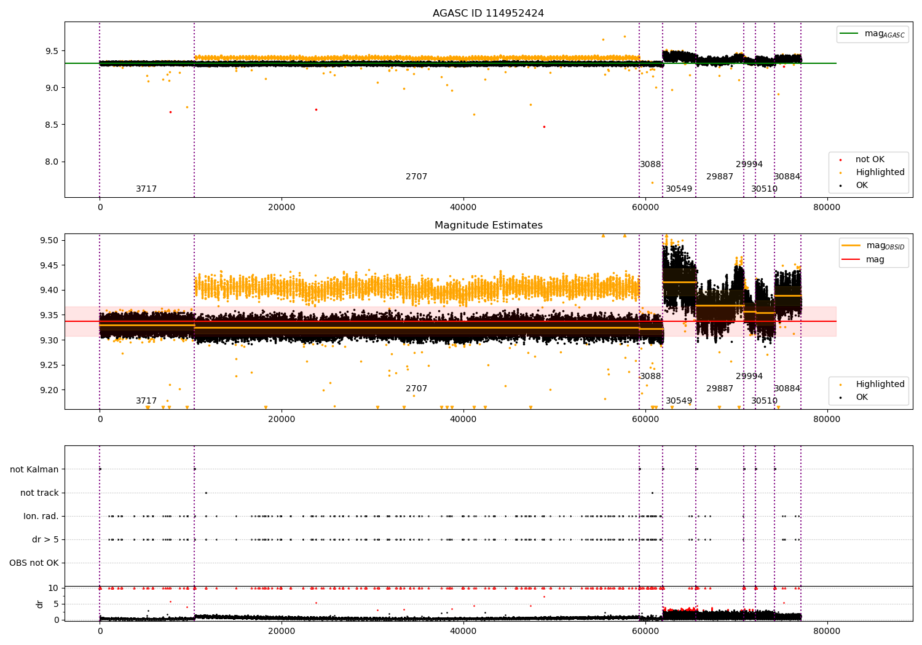Click the 8.5 y-axis tick label
Viewport: 922px width, 645px height.
click(52, 125)
